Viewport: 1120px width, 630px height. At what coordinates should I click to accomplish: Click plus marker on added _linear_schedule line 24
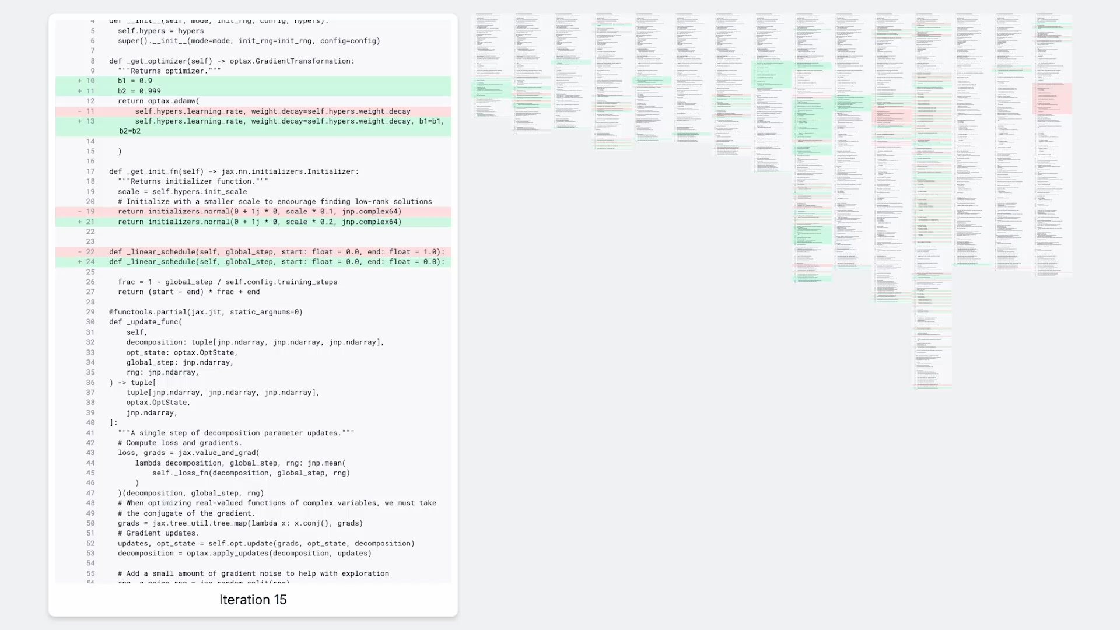pos(80,262)
